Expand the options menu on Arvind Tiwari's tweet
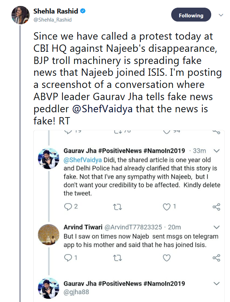Screen dimensions: 230x302 (216, 227)
